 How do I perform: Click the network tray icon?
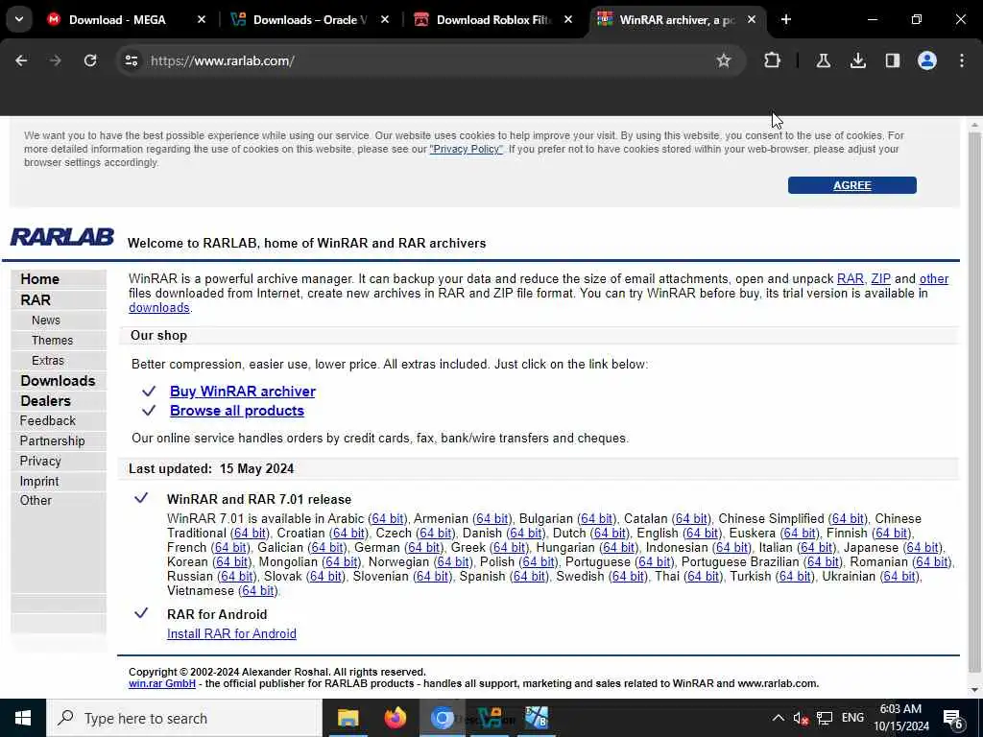825,718
